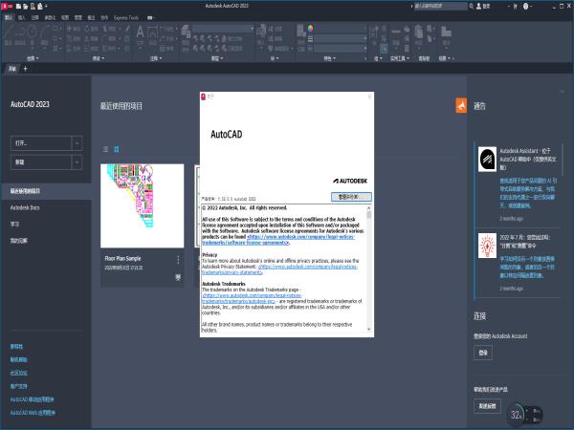Image resolution: width=574 pixels, height=430 pixels.
Task: Click the sign-in button under 连接
Action: point(483,353)
